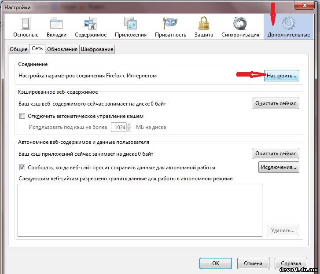This screenshot has width=320, height=274.
Task: Click the Автономное веб-содержимое и данные пользователя heading
Action: point(84,142)
